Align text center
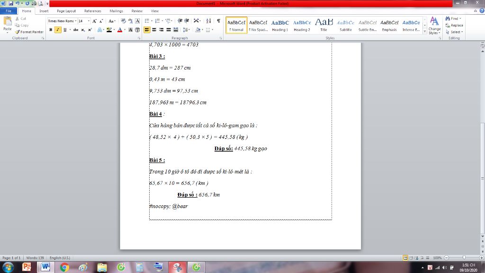 [x=154, y=30]
